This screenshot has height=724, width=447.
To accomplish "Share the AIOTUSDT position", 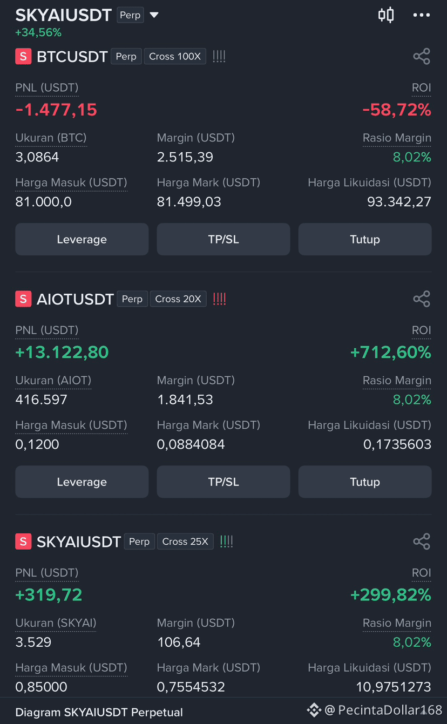I will tap(422, 299).
